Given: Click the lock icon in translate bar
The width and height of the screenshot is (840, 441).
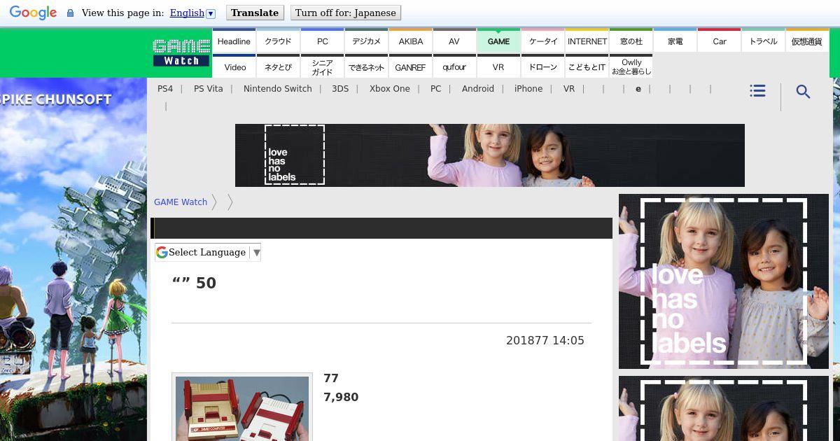Looking at the screenshot, I should pos(70,13).
